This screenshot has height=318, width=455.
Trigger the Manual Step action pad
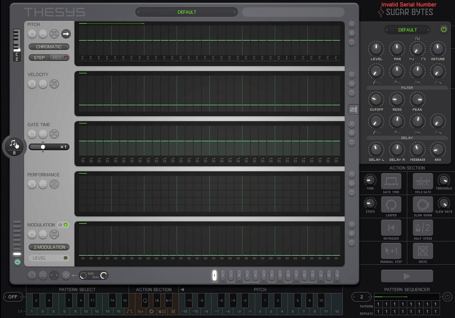[x=391, y=251]
